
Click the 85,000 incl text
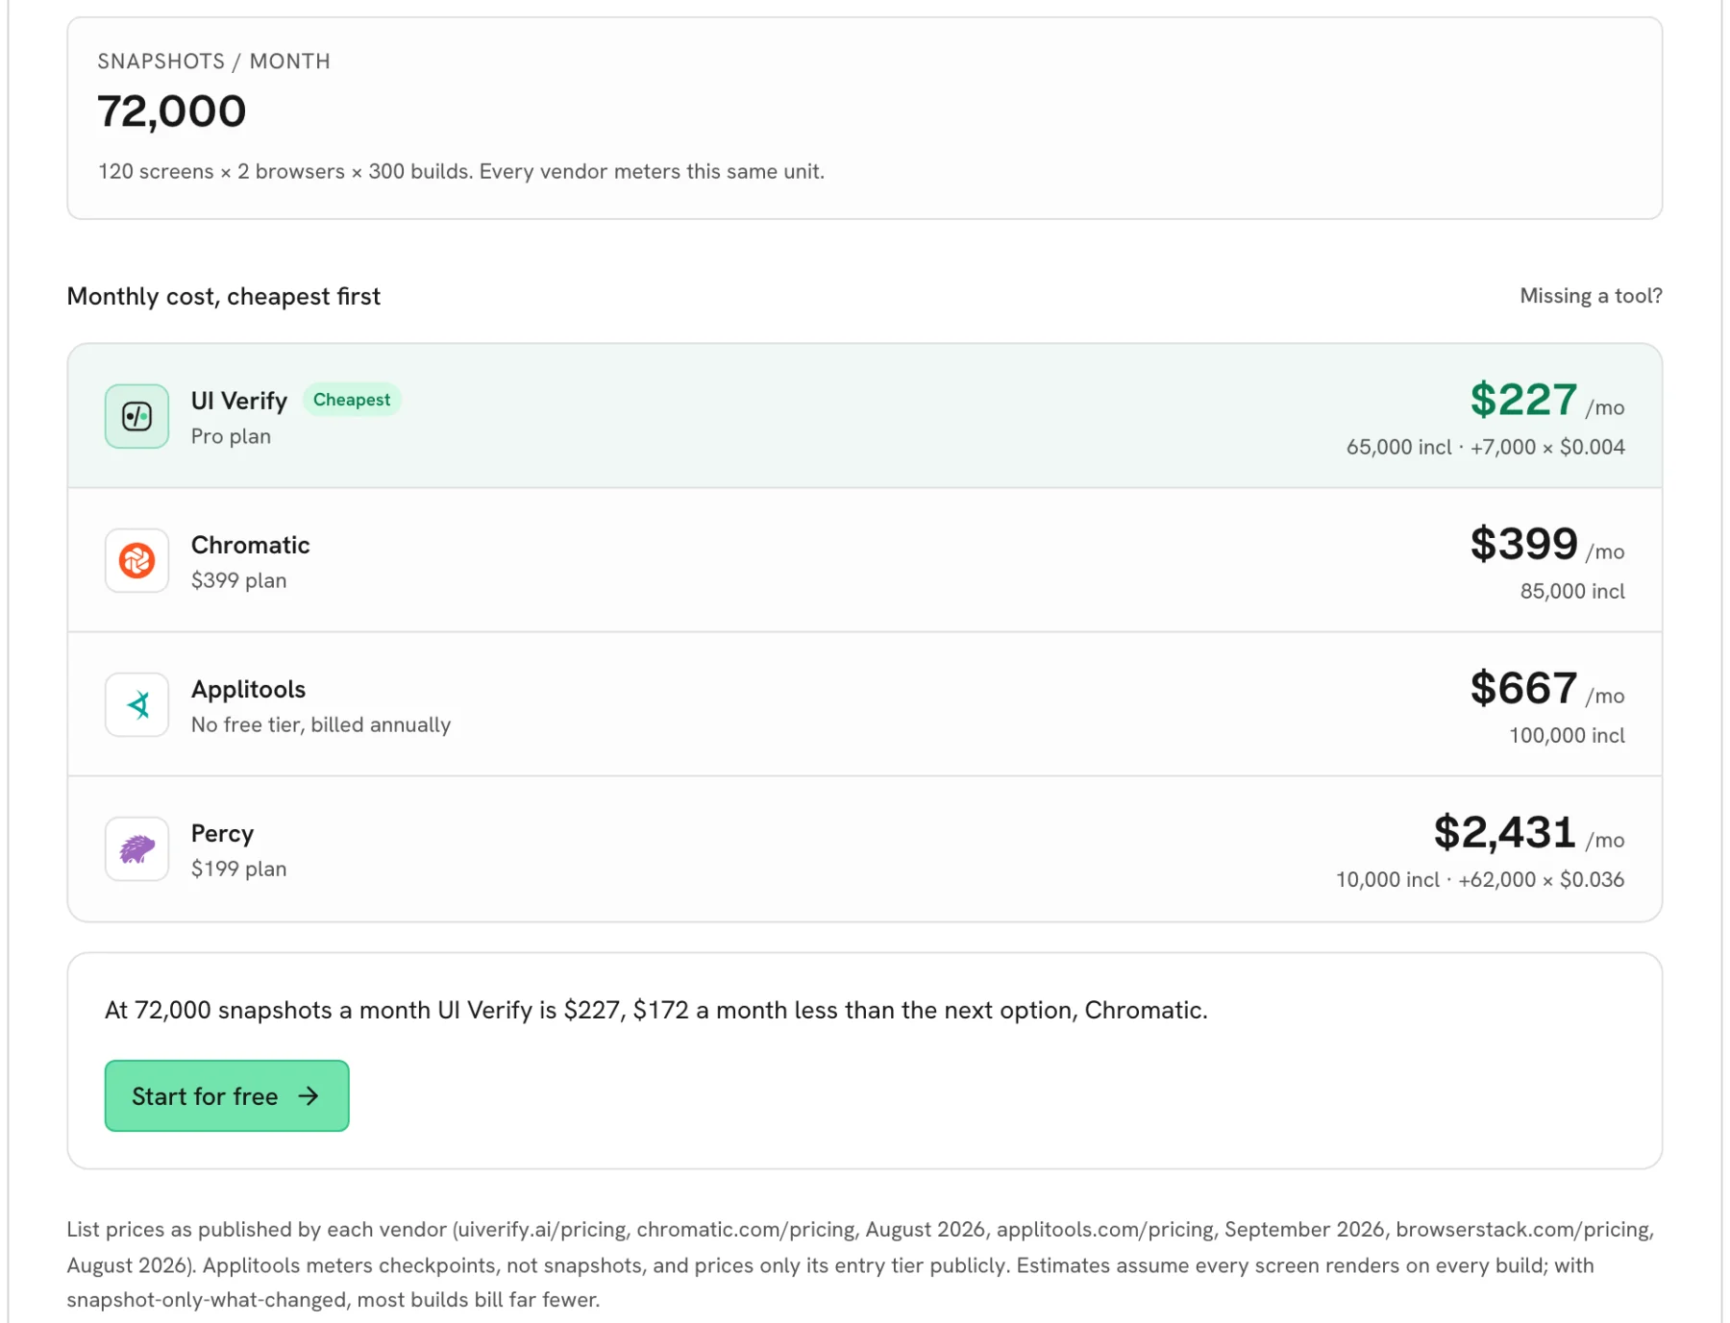pyautogui.click(x=1572, y=591)
